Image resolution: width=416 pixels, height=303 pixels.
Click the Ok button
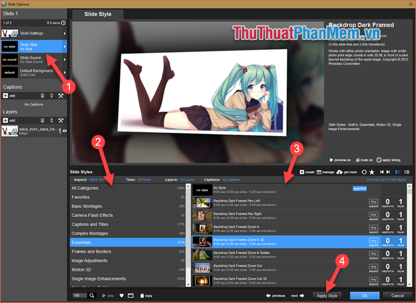coord(364,296)
